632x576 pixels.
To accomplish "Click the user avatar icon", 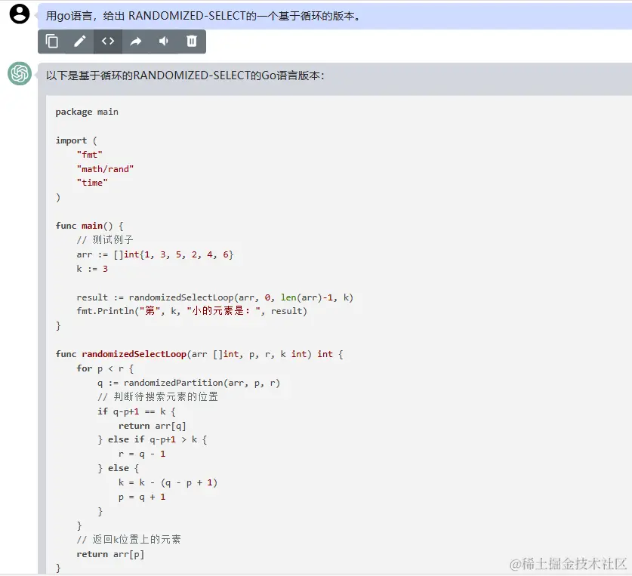I will point(20,14).
